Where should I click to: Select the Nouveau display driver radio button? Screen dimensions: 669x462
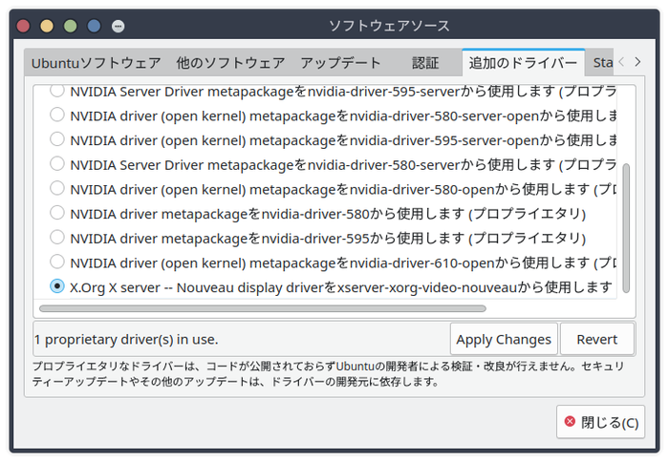pyautogui.click(x=57, y=286)
